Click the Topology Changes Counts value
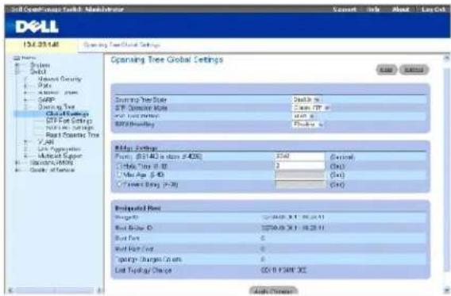This screenshot has height=296, width=451. coord(263,259)
